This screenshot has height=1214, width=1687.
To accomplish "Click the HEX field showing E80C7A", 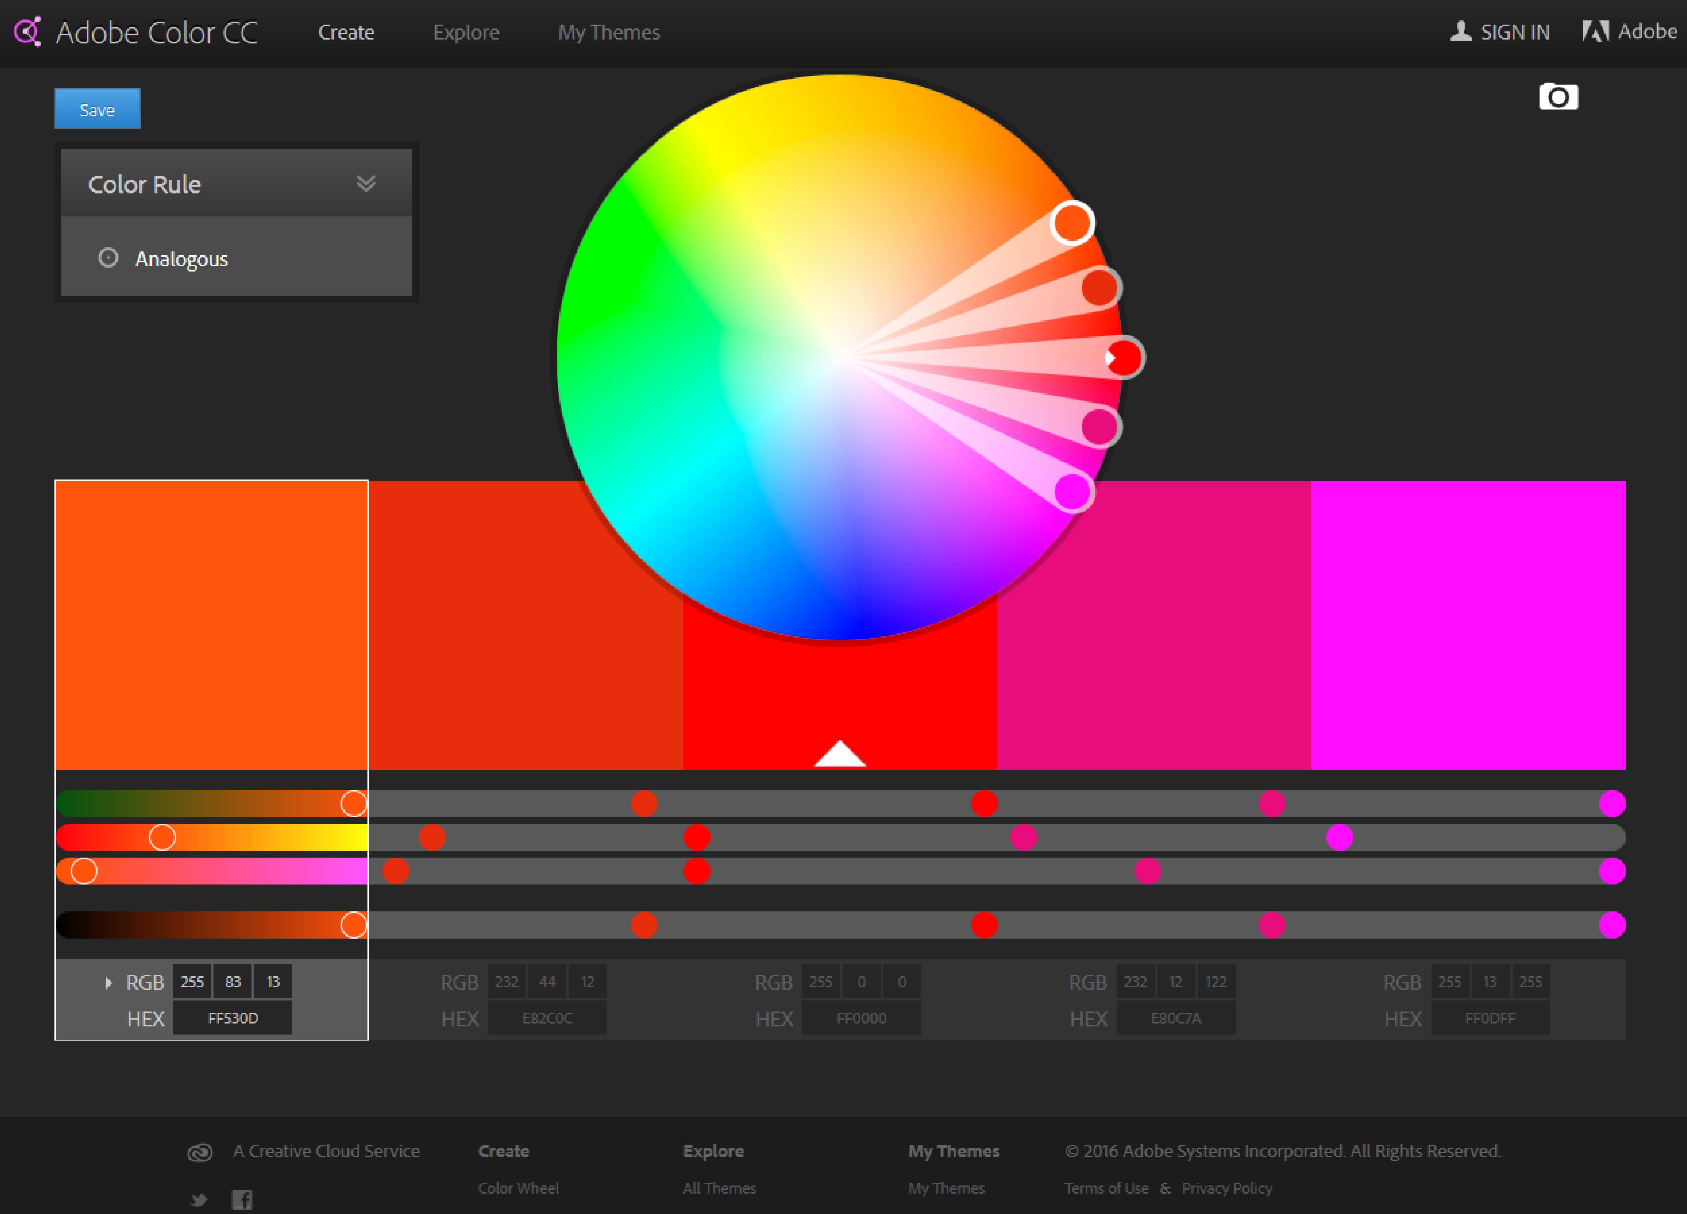I will 1176,1018.
